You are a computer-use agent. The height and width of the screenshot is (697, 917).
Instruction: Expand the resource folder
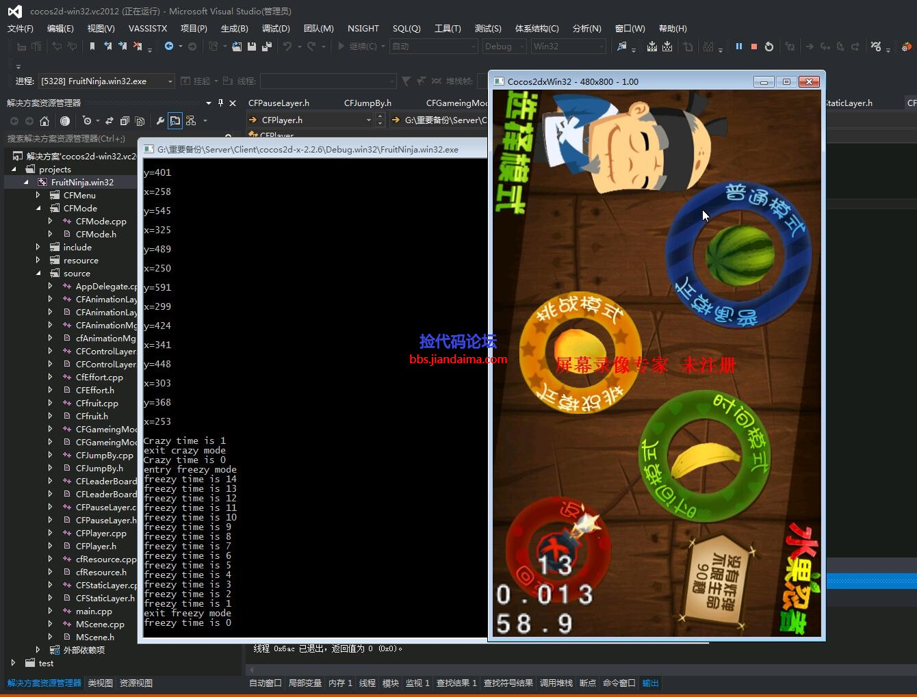click(38, 260)
